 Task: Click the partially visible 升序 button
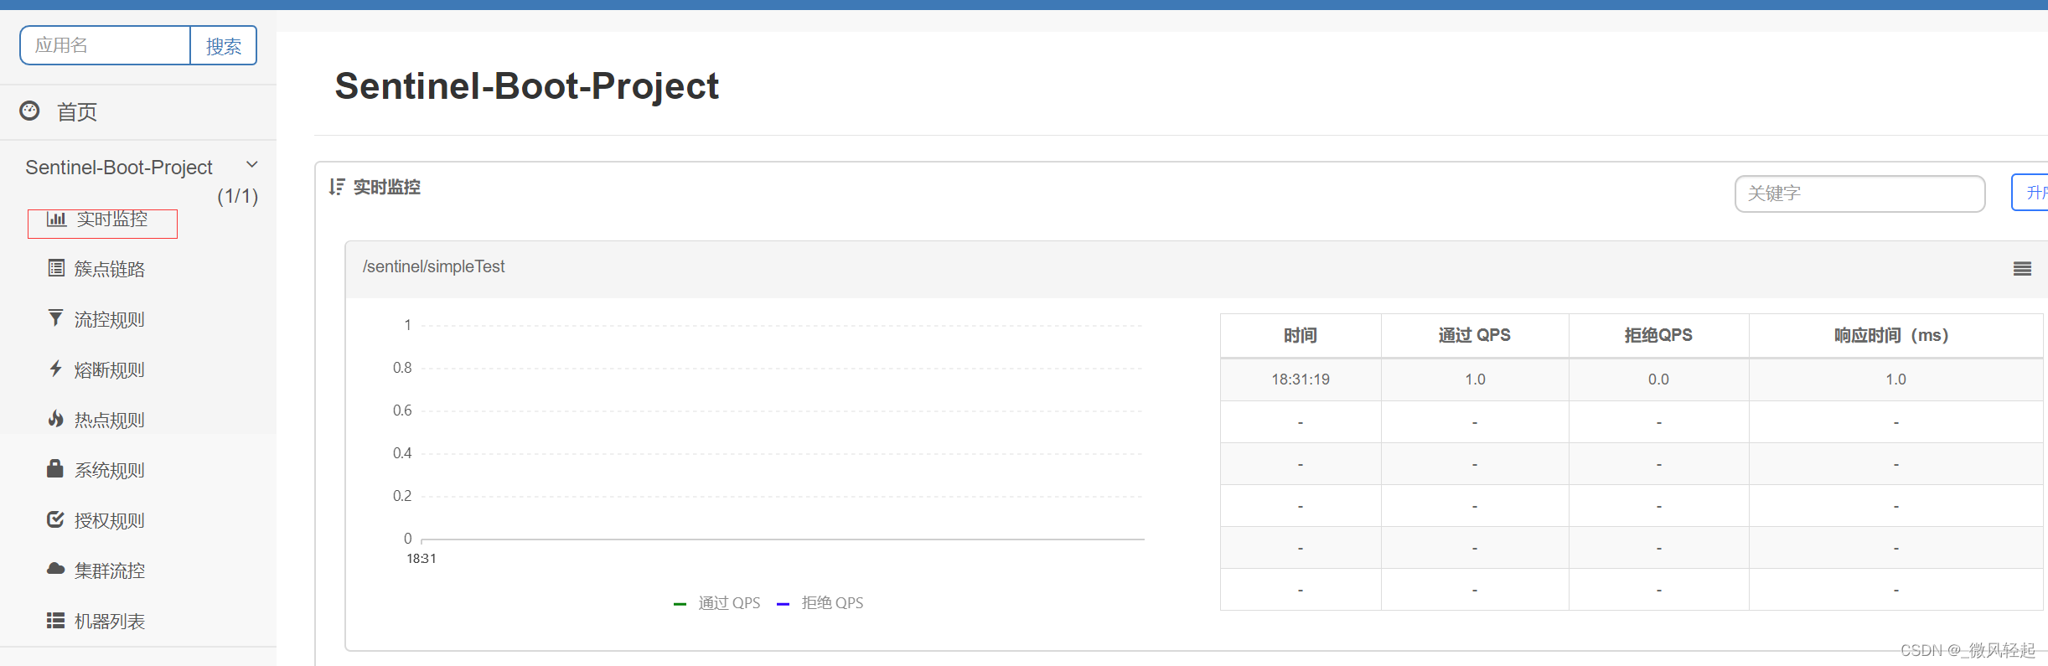click(x=2030, y=193)
